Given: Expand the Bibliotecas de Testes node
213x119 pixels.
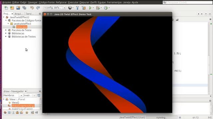Looking at the screenshot, I should click(6, 37).
